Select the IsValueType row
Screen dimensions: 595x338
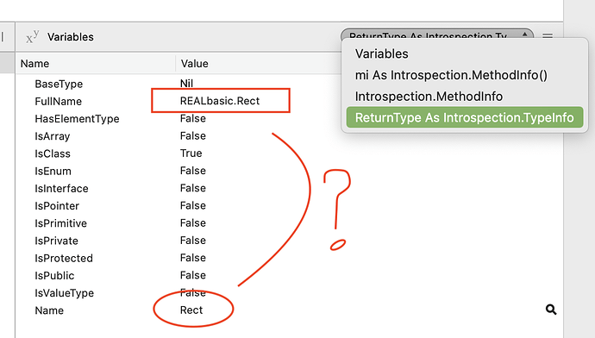coord(289,293)
